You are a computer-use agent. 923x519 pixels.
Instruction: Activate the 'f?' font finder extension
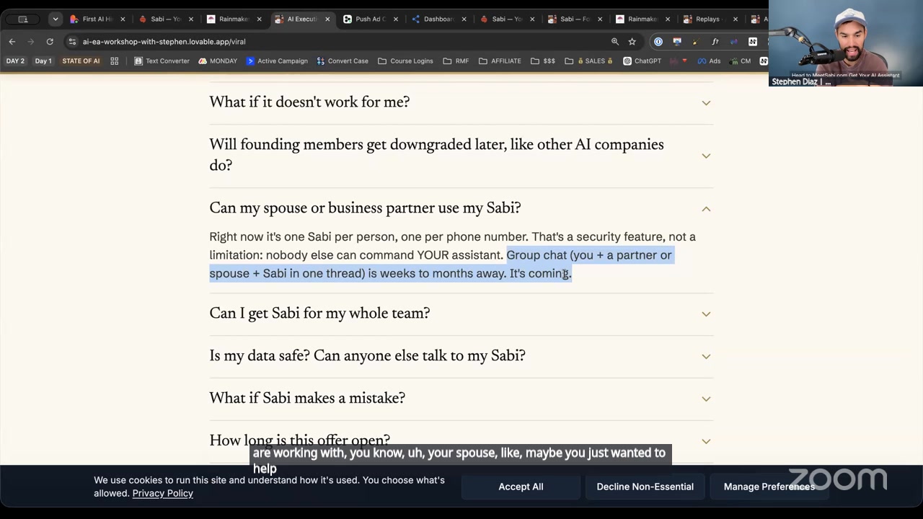715,42
